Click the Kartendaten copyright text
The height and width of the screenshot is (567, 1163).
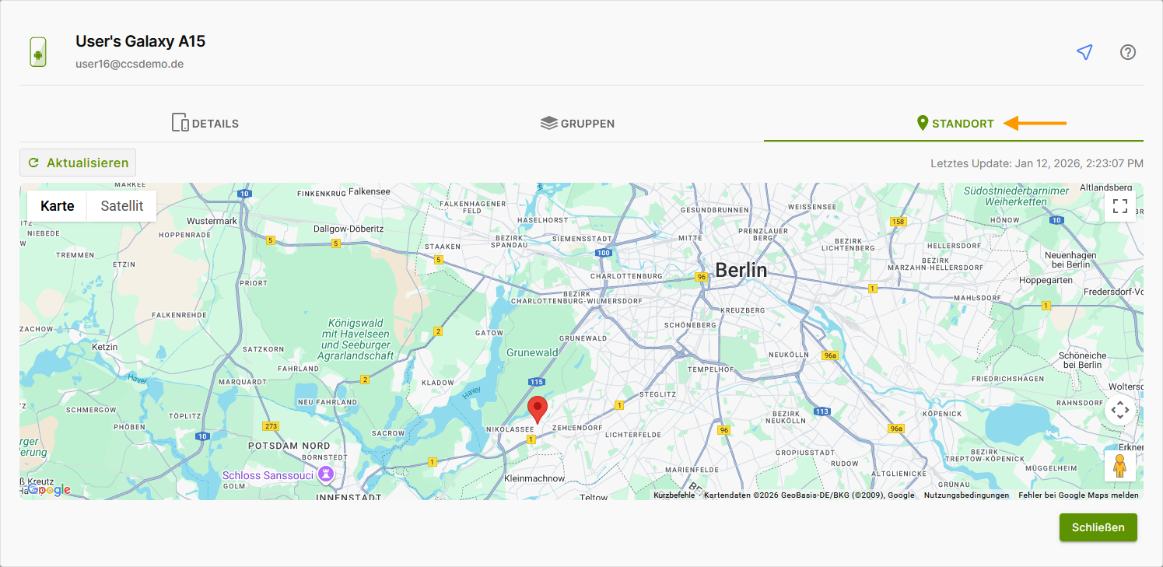click(809, 495)
